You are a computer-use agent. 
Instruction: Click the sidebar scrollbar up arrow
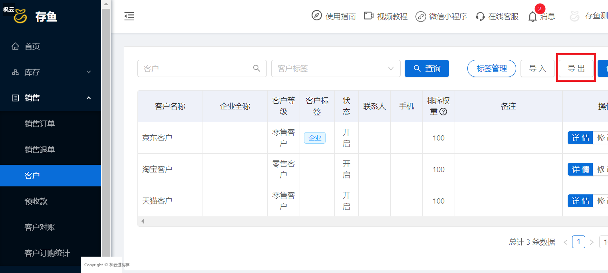106,4
